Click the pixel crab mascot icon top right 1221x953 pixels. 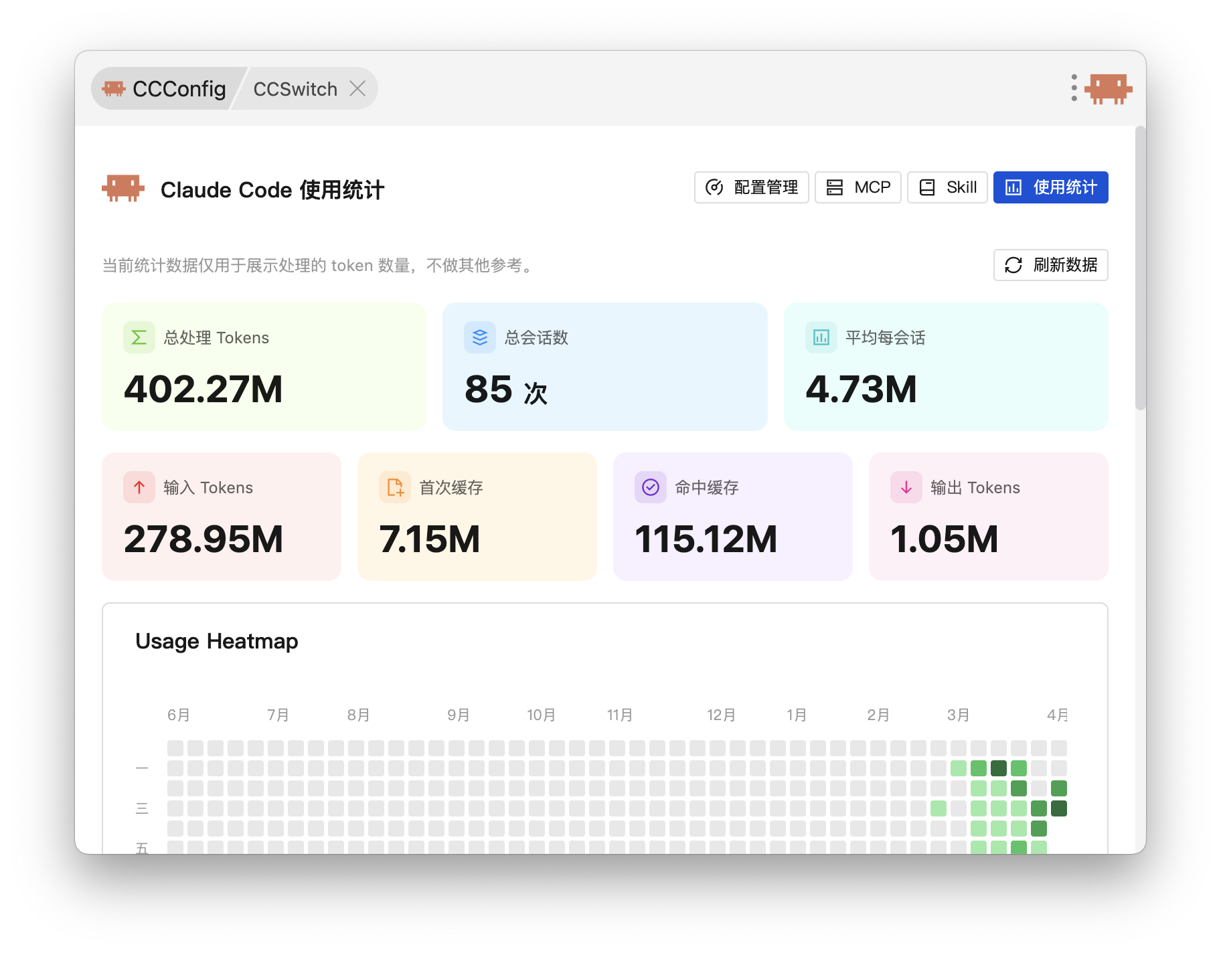[1109, 89]
